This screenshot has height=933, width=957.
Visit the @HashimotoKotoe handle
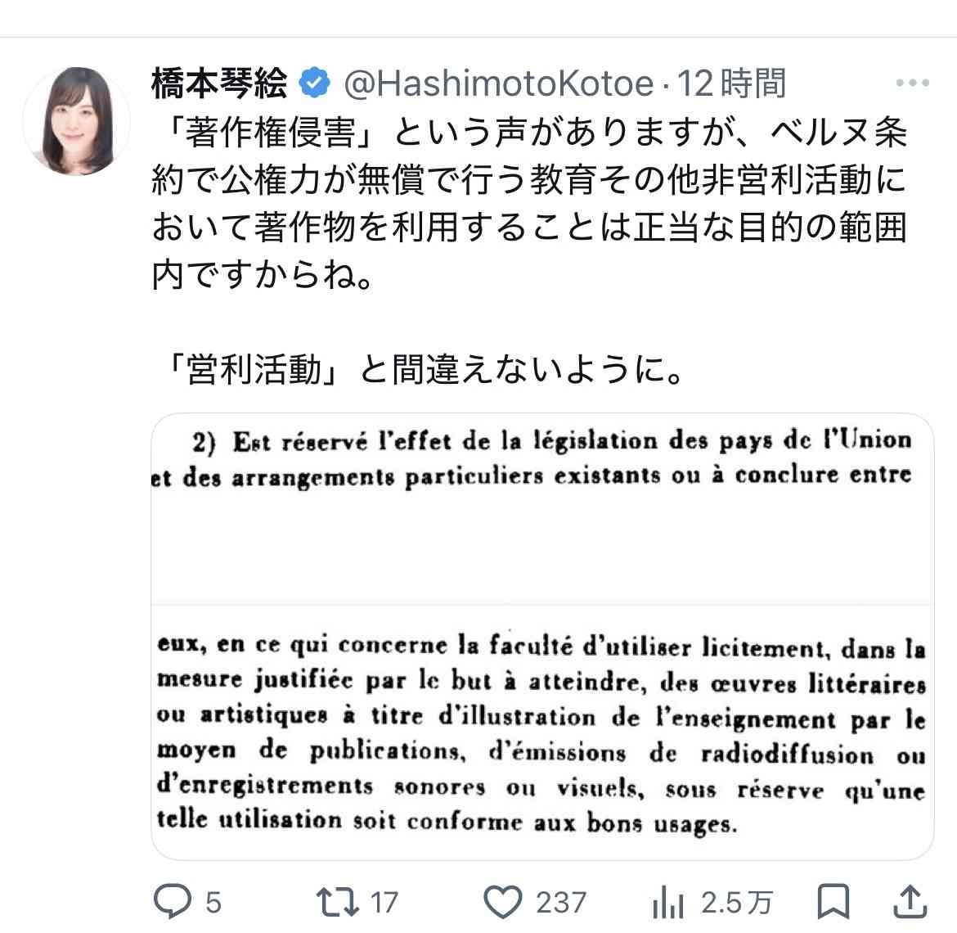click(x=499, y=83)
